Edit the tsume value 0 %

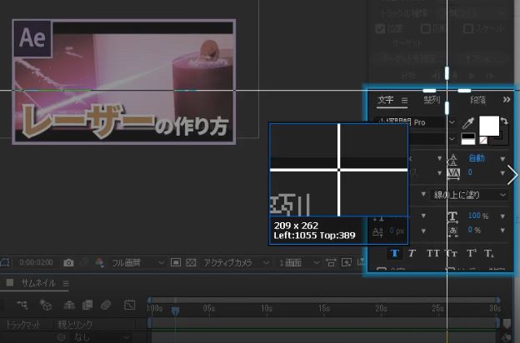pyautogui.click(x=474, y=230)
